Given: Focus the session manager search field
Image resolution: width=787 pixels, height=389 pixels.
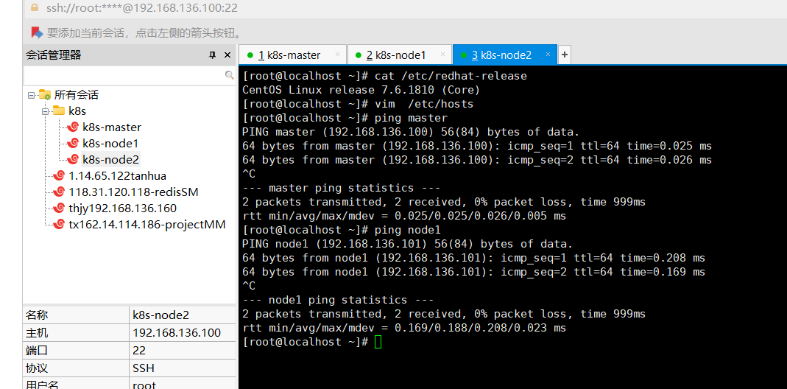Looking at the screenshot, I should [x=130, y=75].
